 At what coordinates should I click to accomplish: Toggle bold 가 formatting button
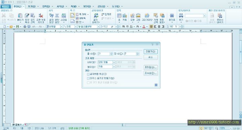point(123,26)
